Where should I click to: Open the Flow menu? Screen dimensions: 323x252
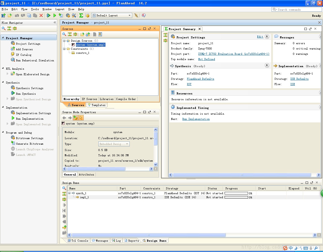point(24,9)
